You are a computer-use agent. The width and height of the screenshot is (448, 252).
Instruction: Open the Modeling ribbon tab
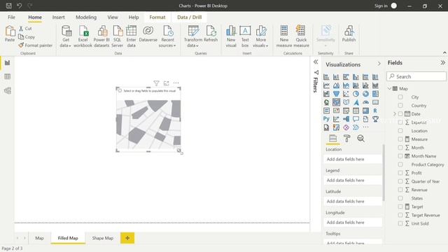pyautogui.click(x=86, y=17)
